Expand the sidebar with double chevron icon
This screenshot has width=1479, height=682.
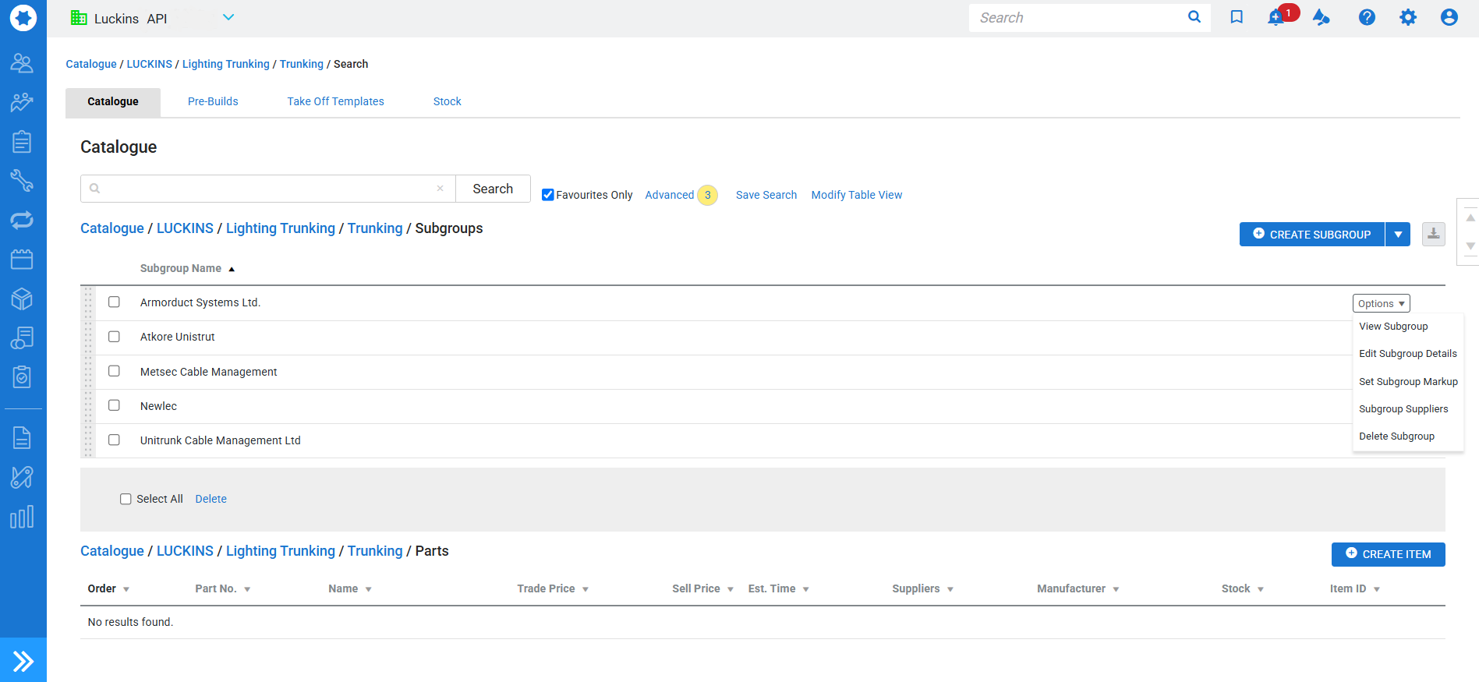(23, 661)
